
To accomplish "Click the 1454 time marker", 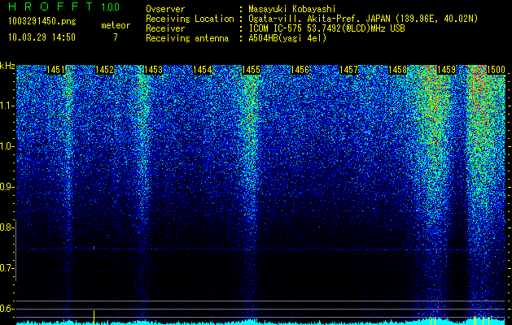I will (x=202, y=69).
